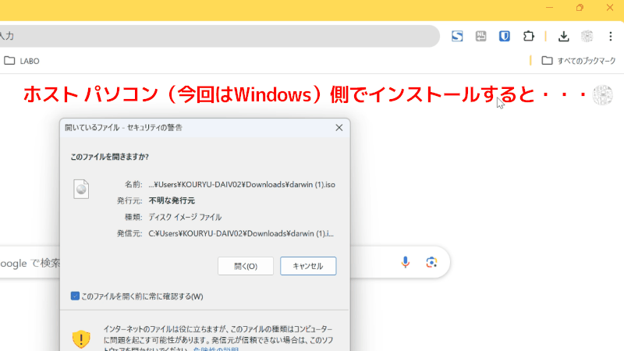Click file name path darwin (1).iso
Viewport: 624px width, 351px height.
tap(242, 185)
